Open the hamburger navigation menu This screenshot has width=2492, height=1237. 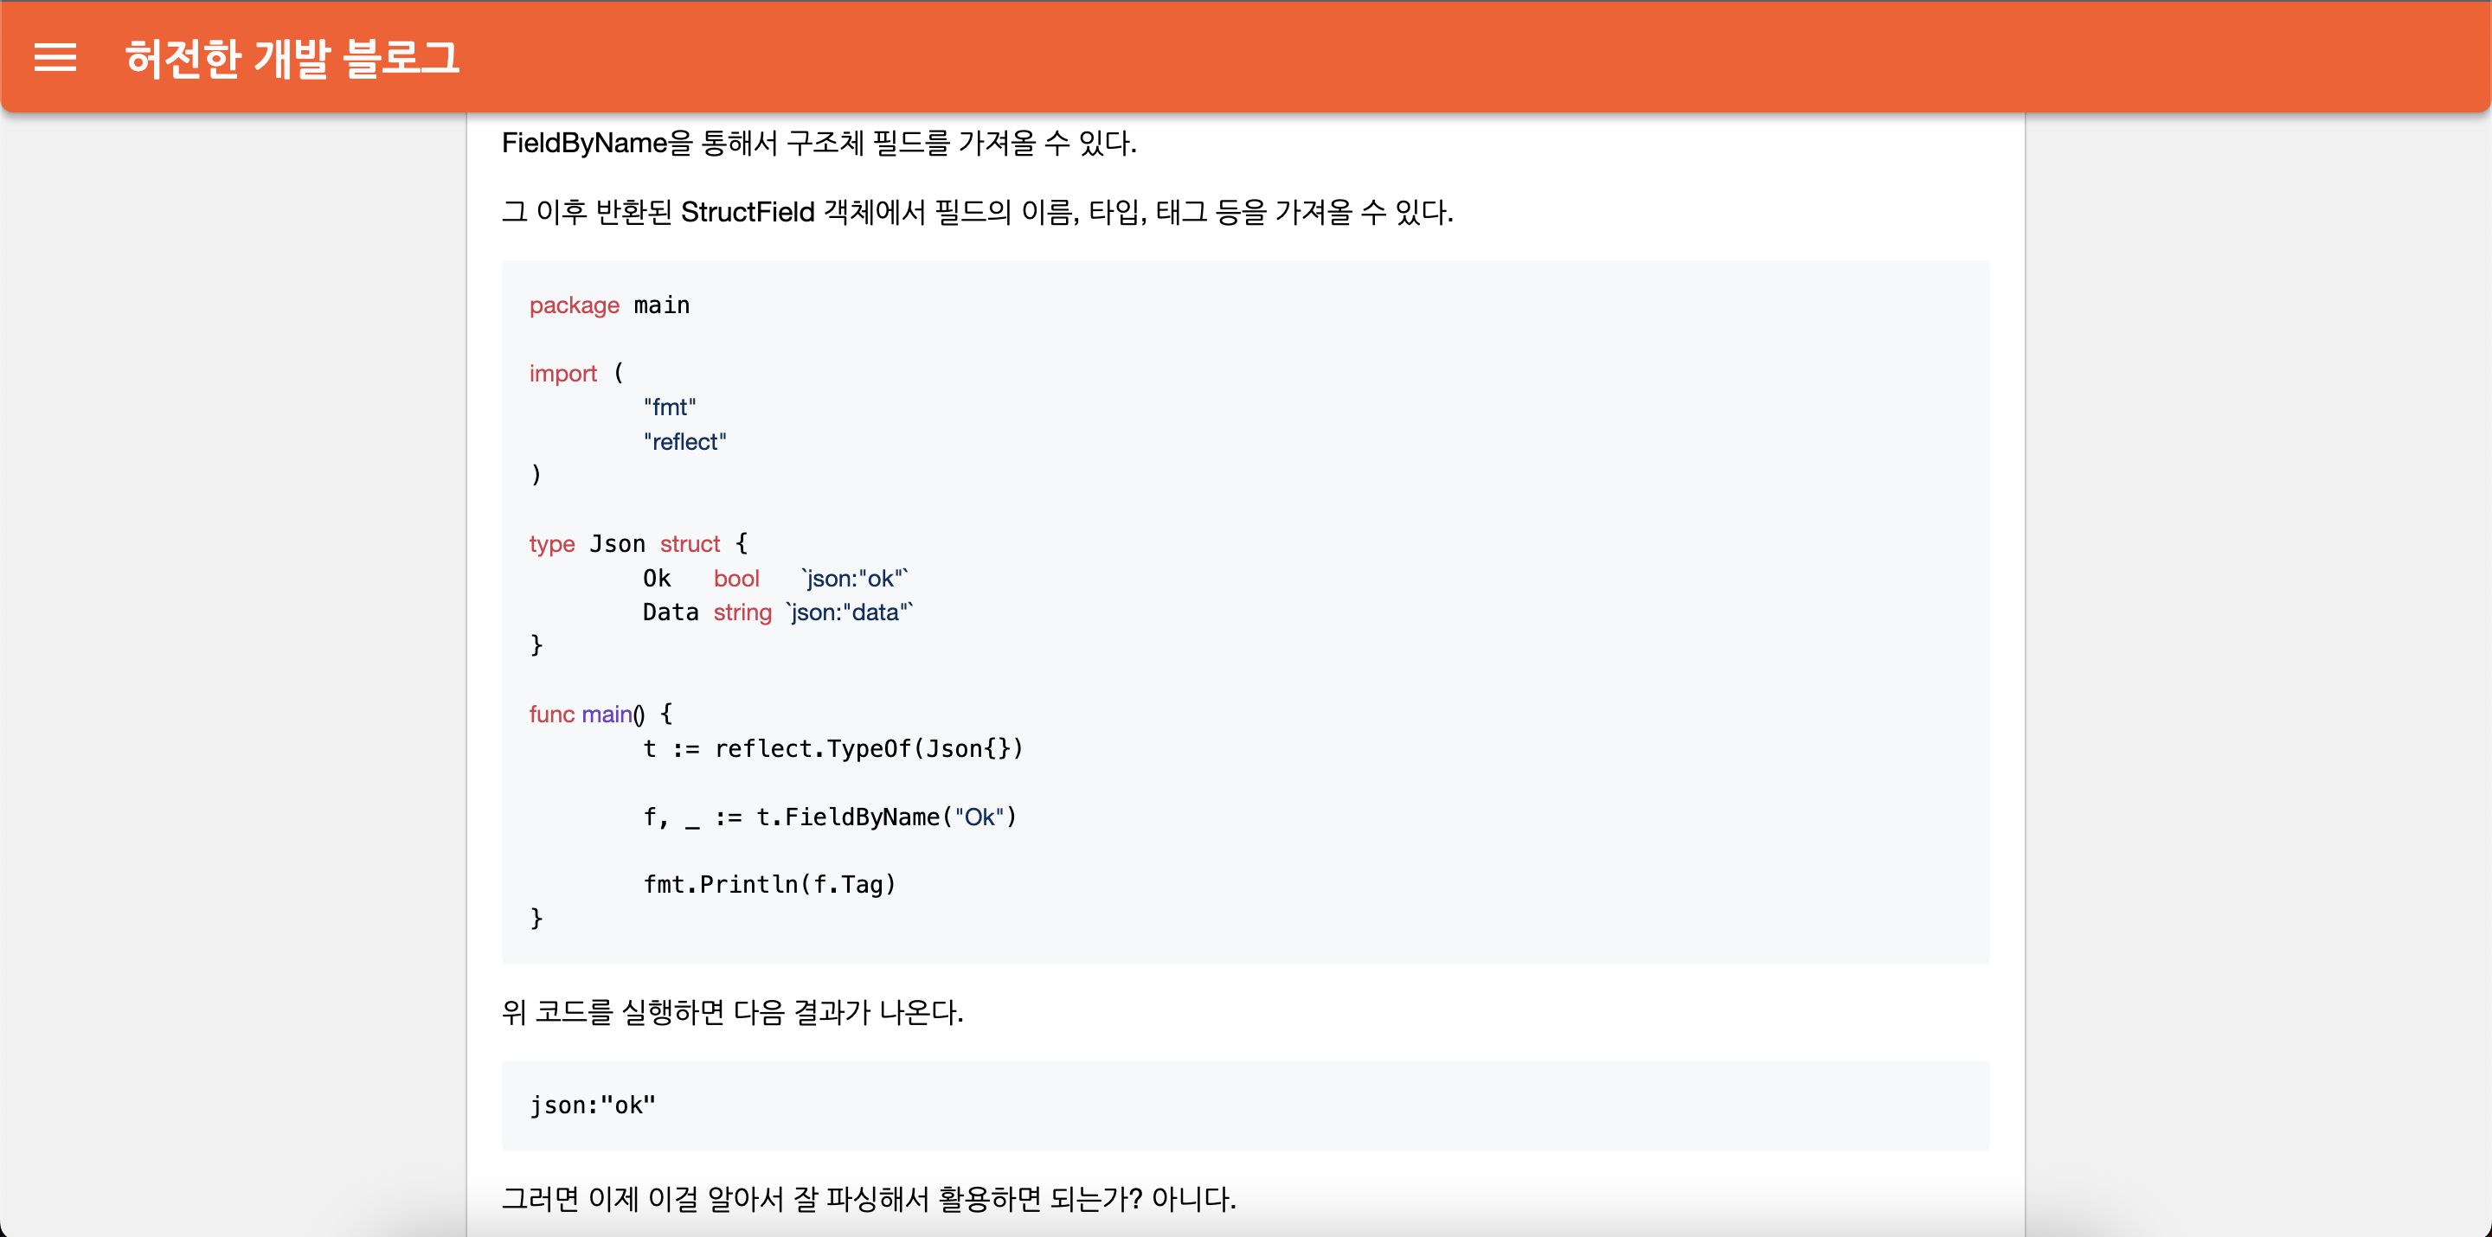(x=55, y=57)
